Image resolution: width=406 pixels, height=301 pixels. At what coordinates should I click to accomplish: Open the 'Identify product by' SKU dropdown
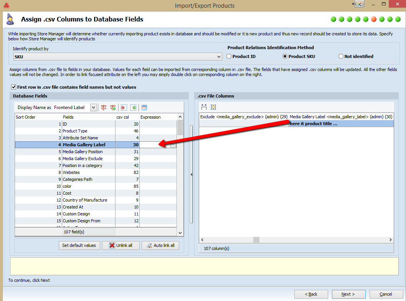tap(219, 57)
